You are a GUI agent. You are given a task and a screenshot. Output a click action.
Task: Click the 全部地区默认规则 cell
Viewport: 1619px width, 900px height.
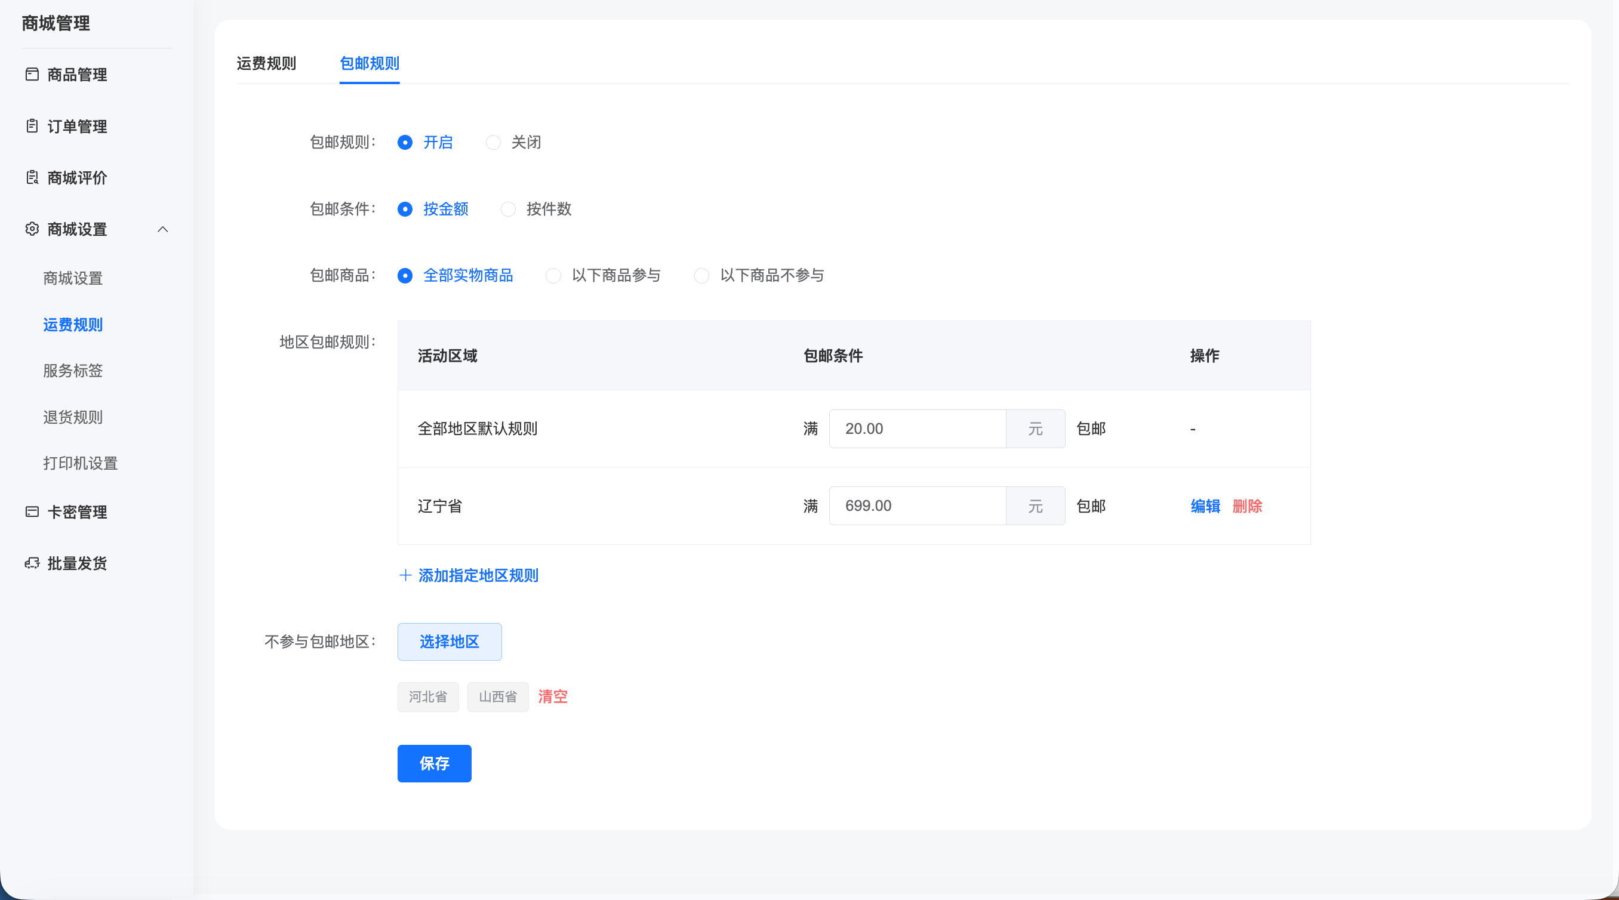point(478,429)
